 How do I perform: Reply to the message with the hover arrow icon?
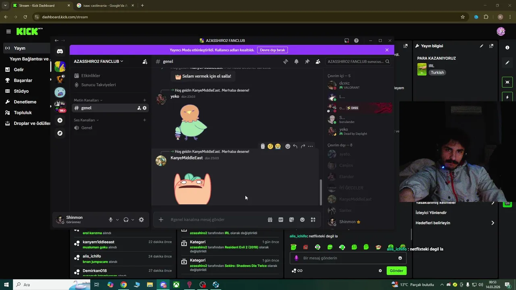[x=295, y=146]
